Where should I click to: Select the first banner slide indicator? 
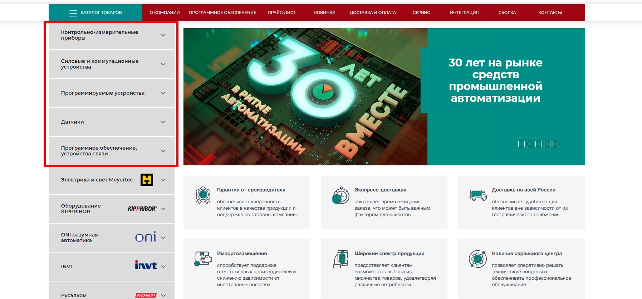click(x=521, y=144)
